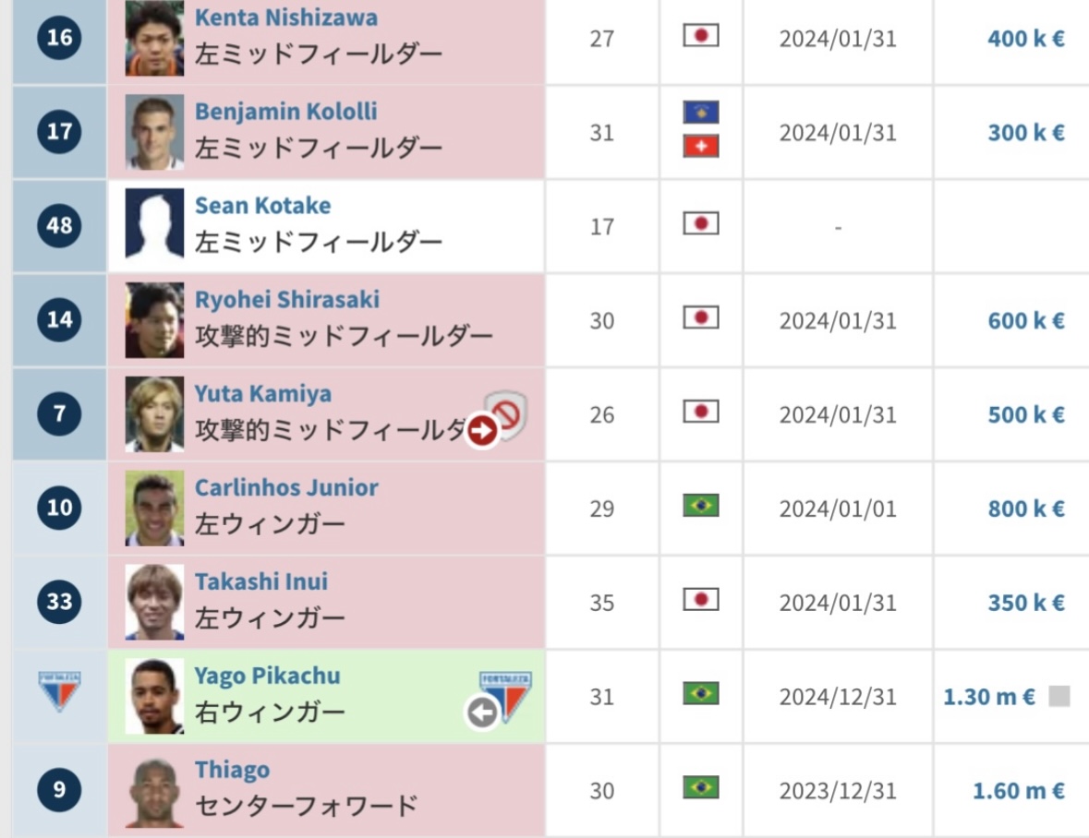The height and width of the screenshot is (838, 1089).
Task: Click the Fortaleza crest in the number column
Action: coord(59,691)
